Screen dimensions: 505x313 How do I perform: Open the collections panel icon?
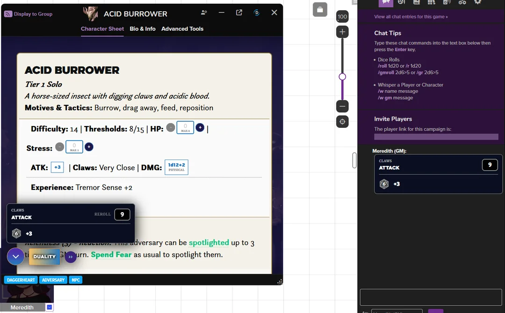[x=462, y=3]
